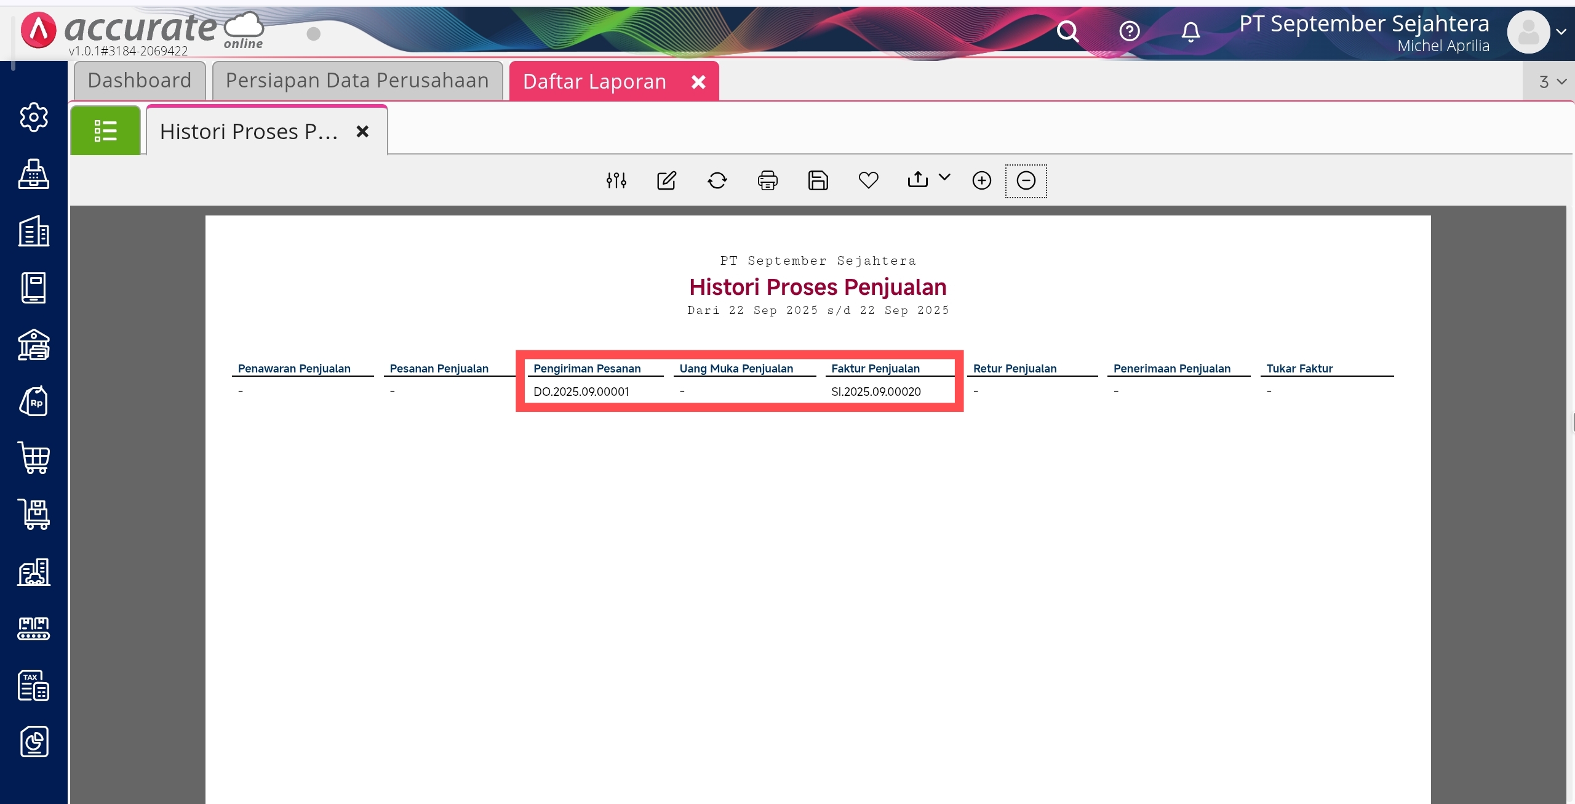
Task: Zoom out with the minus circle icon
Action: pos(1026,180)
